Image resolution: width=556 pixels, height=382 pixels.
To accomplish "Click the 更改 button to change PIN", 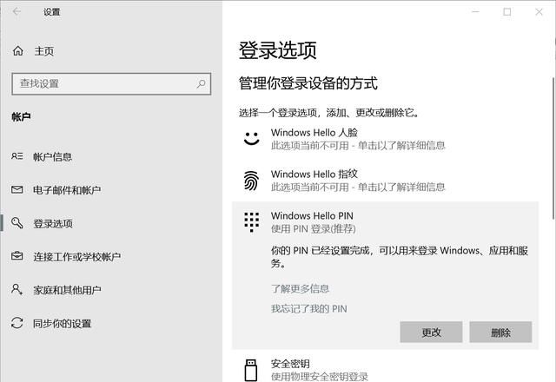I will 431,332.
